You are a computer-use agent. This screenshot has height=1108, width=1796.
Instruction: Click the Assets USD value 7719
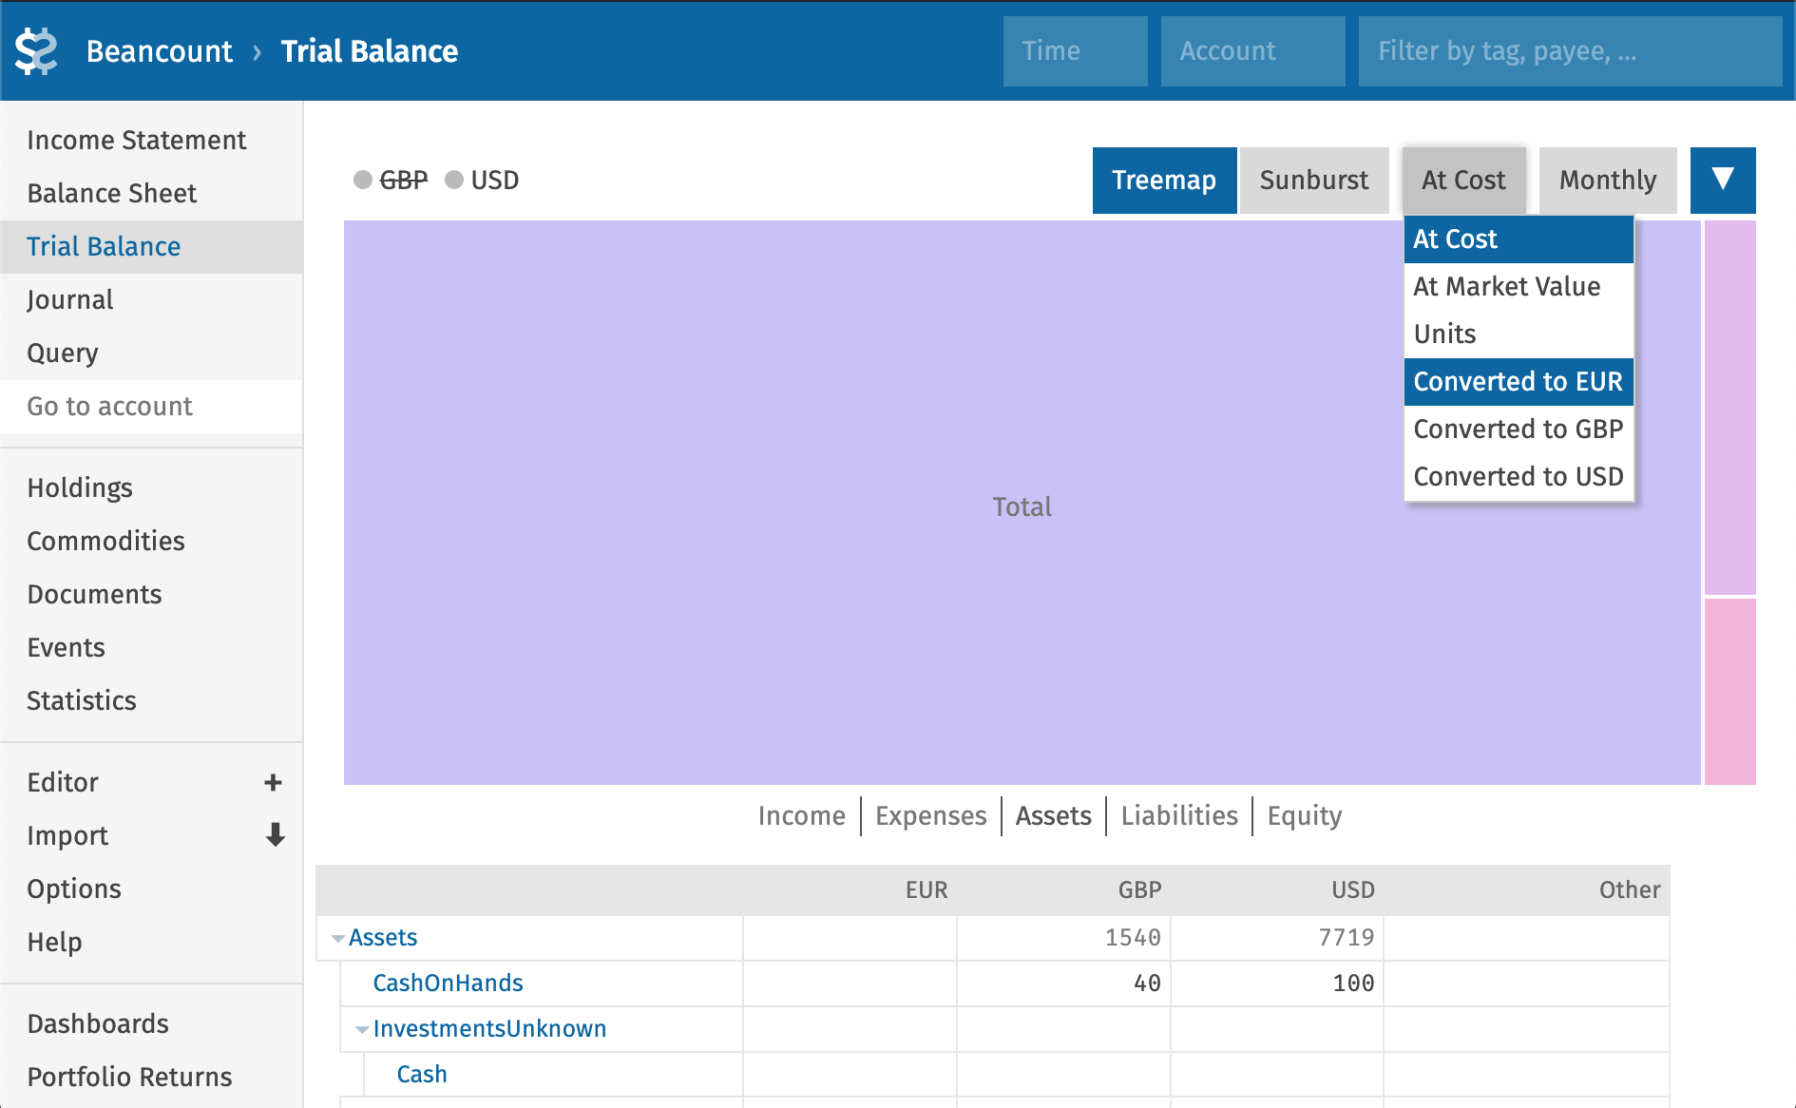[x=1346, y=938]
